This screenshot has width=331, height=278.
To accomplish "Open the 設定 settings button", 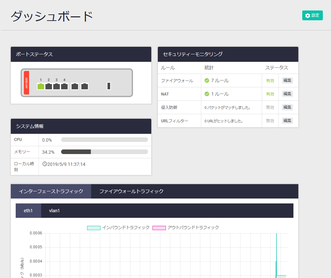I will (312, 15).
